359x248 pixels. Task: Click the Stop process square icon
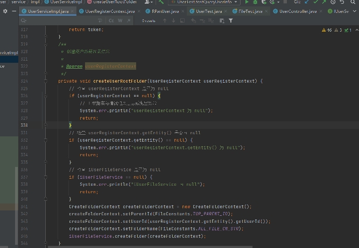285,2
